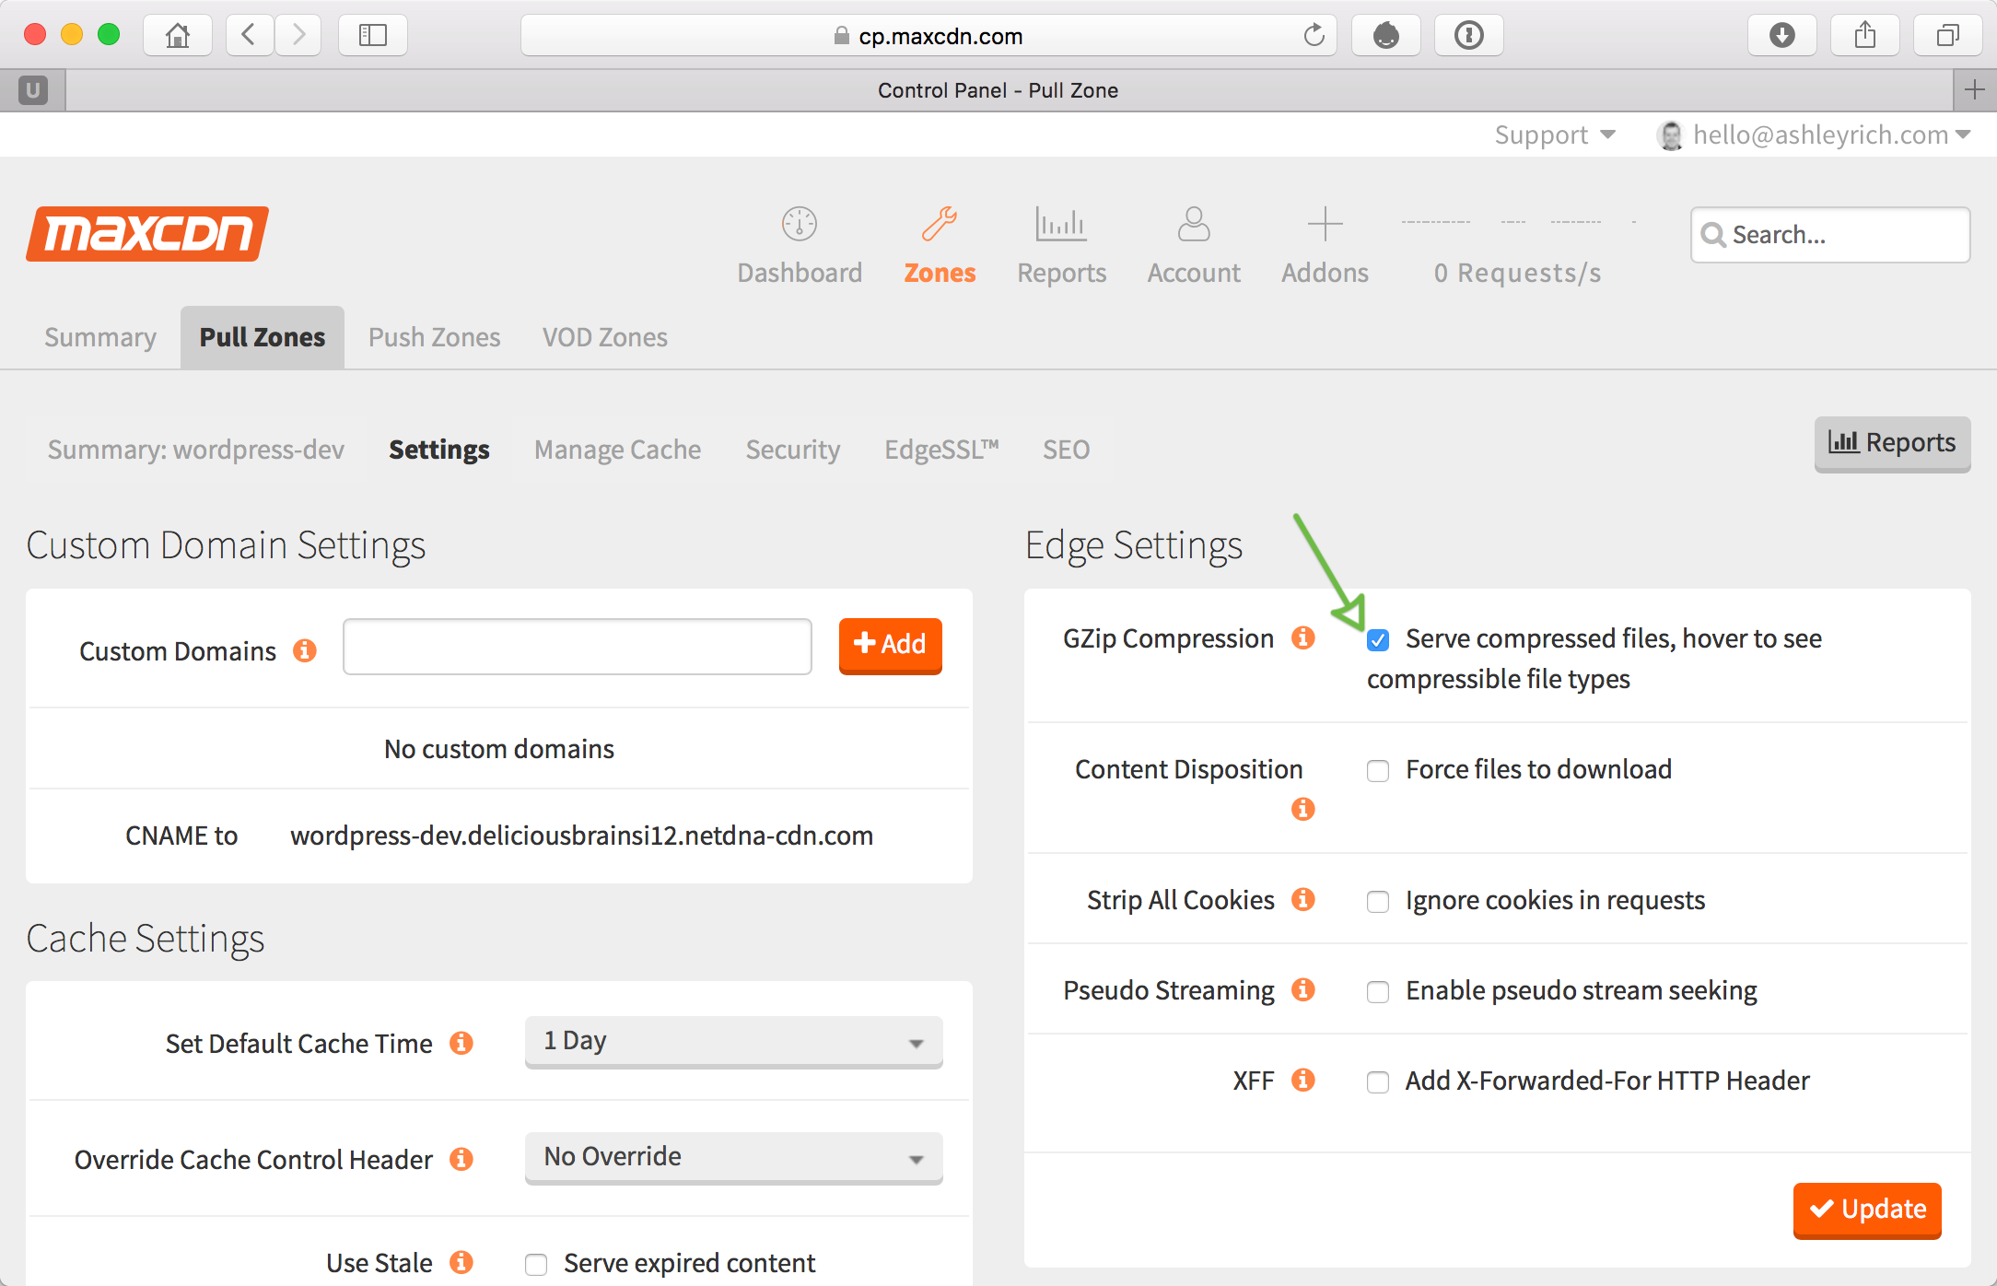Focus the Custom Domains input field
The image size is (1997, 1286).
[578, 647]
